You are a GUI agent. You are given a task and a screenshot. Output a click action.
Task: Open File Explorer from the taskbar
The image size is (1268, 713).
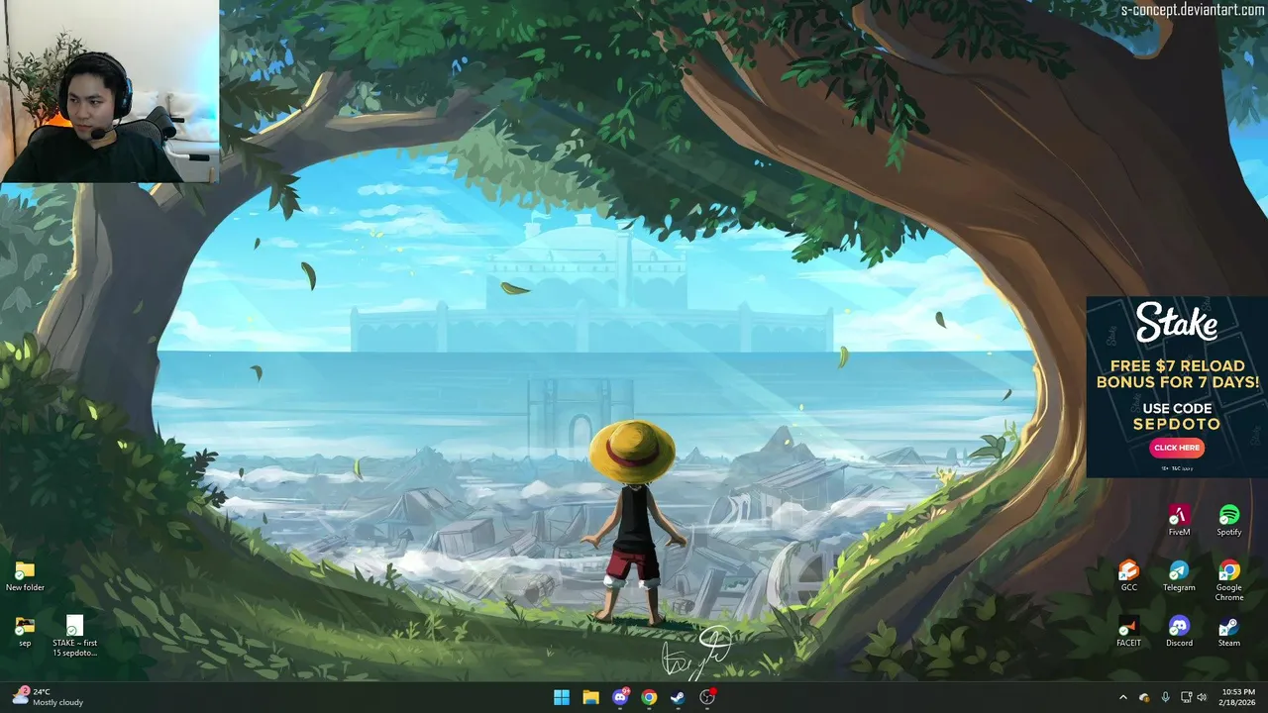pos(590,697)
